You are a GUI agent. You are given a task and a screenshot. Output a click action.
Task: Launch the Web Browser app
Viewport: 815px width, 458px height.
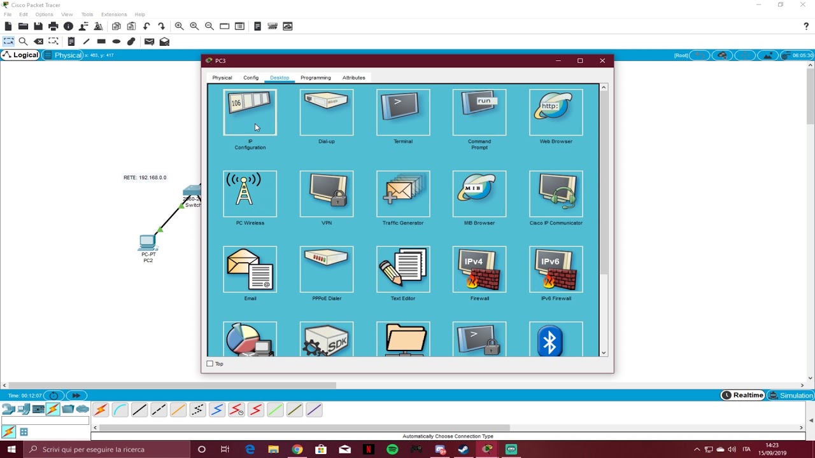pyautogui.click(x=556, y=113)
